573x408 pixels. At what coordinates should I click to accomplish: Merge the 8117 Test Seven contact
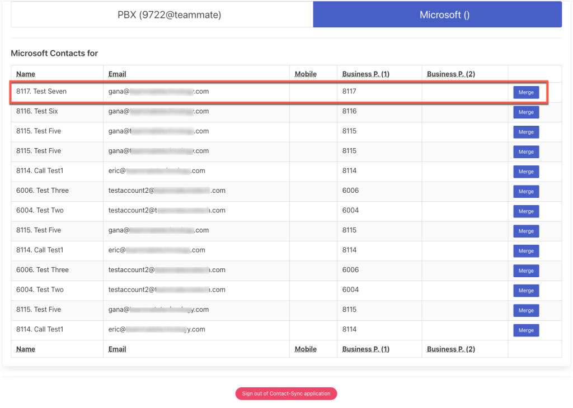(x=526, y=93)
